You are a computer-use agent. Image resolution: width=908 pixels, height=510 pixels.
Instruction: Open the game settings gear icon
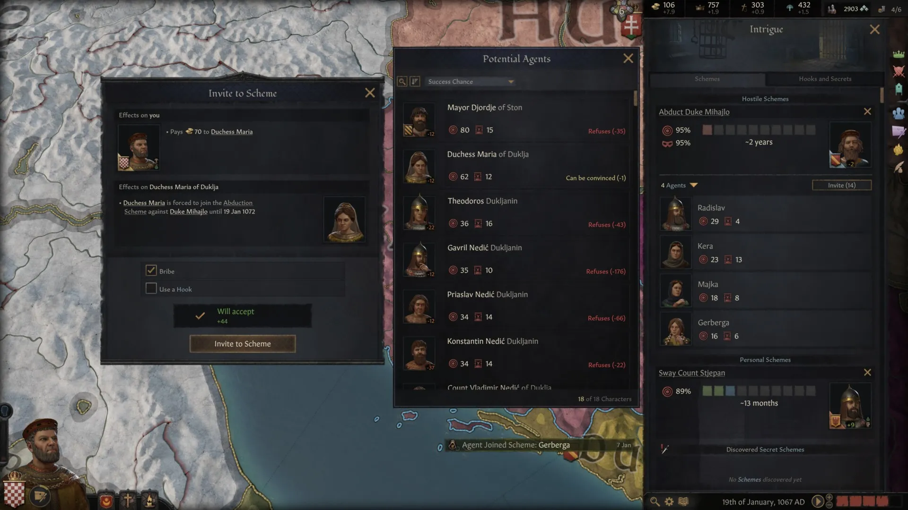point(669,501)
